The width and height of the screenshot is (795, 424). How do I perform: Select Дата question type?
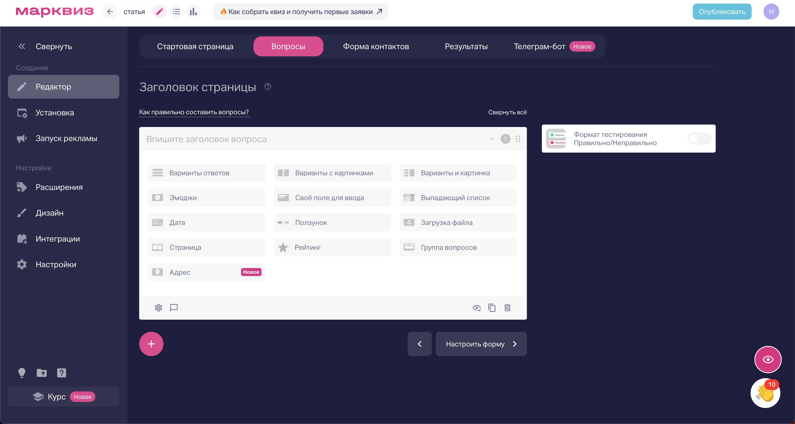pyautogui.click(x=207, y=222)
